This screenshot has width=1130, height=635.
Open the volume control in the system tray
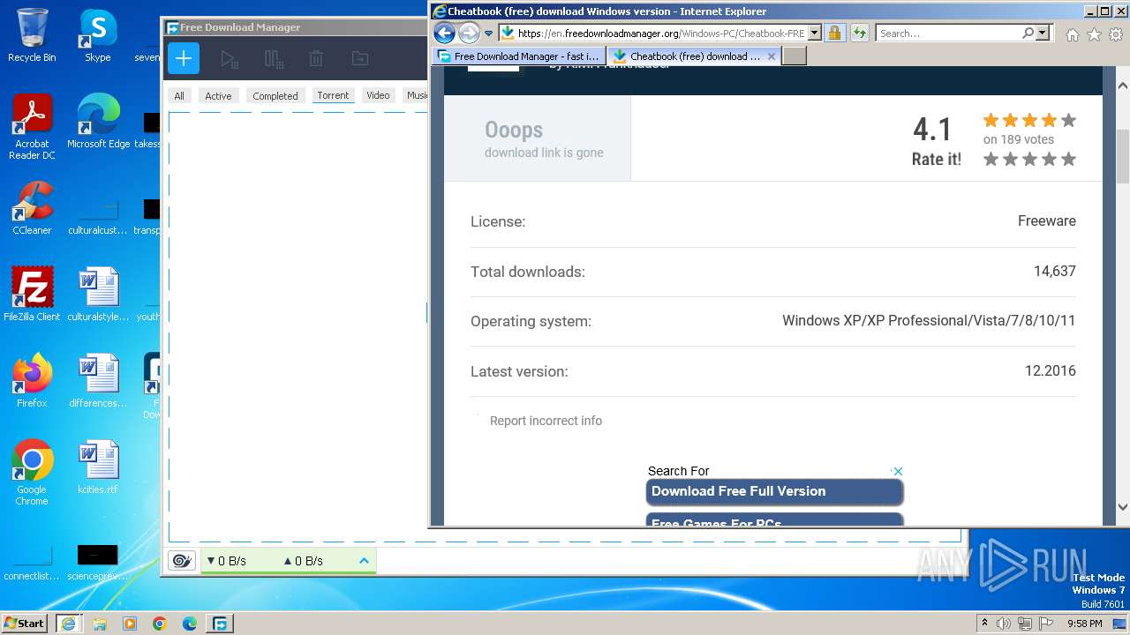point(1004,624)
